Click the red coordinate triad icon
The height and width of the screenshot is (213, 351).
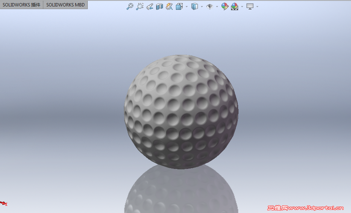tap(3, 203)
